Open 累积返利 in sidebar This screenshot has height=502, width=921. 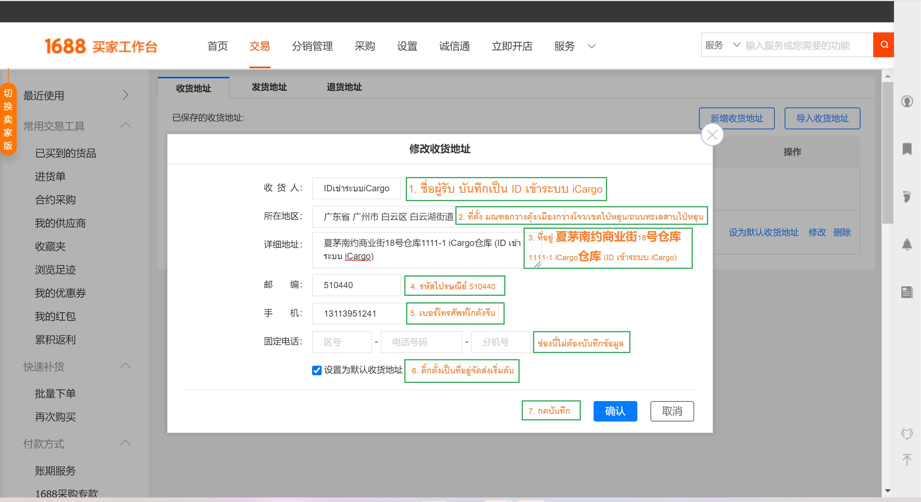click(x=55, y=340)
